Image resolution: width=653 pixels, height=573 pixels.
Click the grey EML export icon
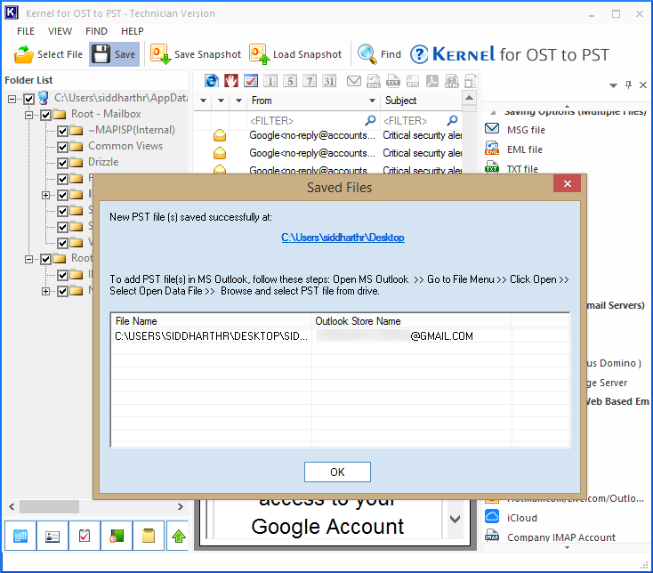pyautogui.click(x=374, y=81)
